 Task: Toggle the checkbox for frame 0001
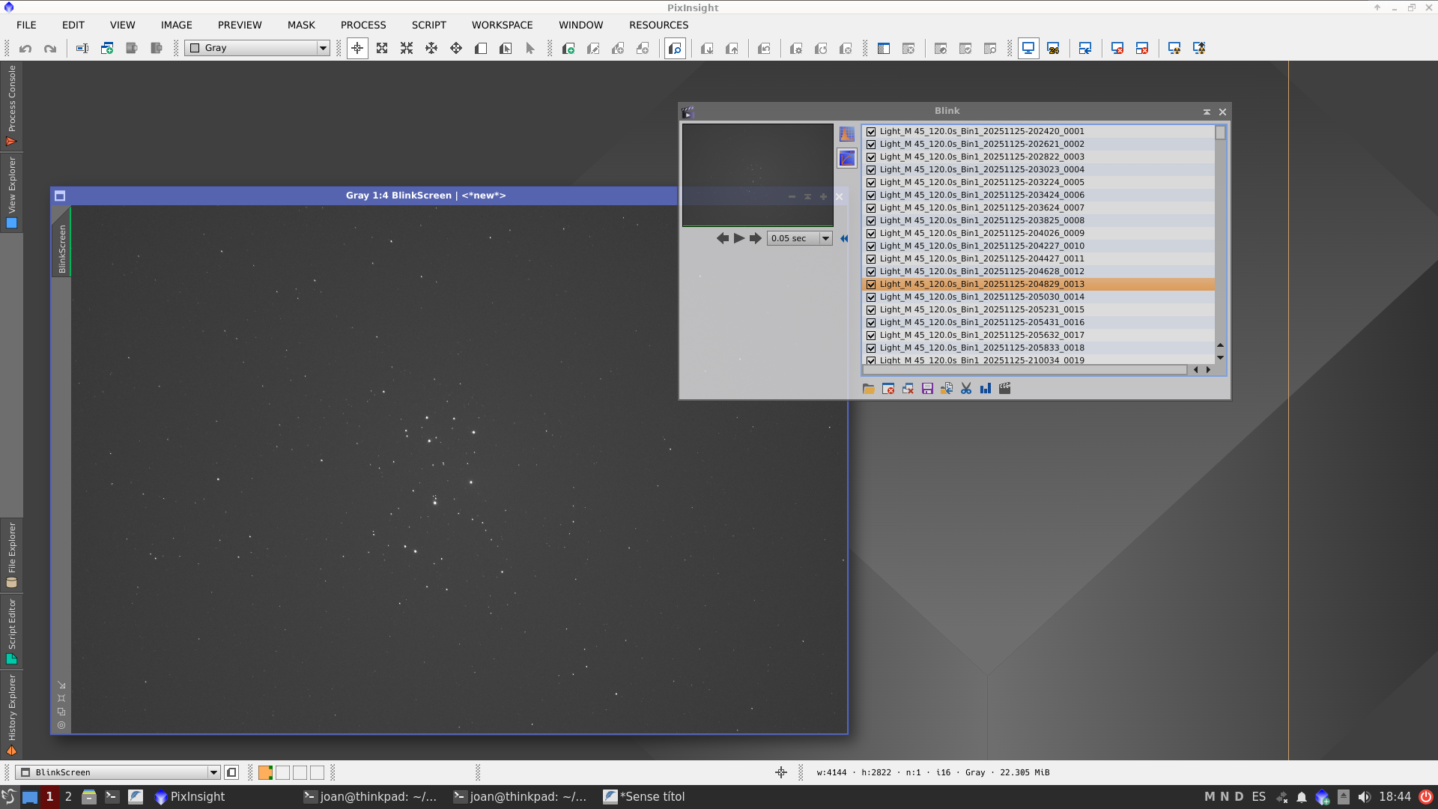tap(871, 132)
